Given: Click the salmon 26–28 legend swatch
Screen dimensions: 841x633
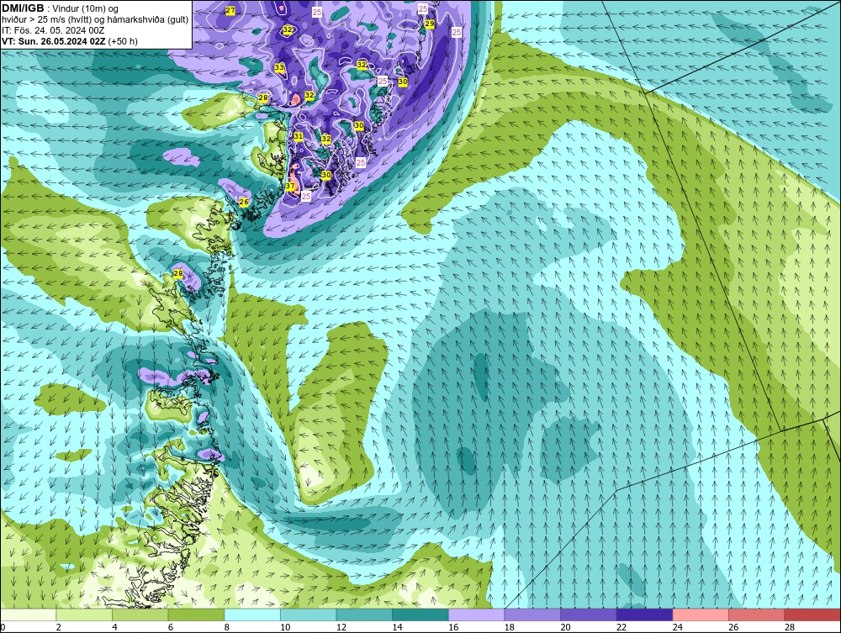Looking at the screenshot, I should pos(756,615).
